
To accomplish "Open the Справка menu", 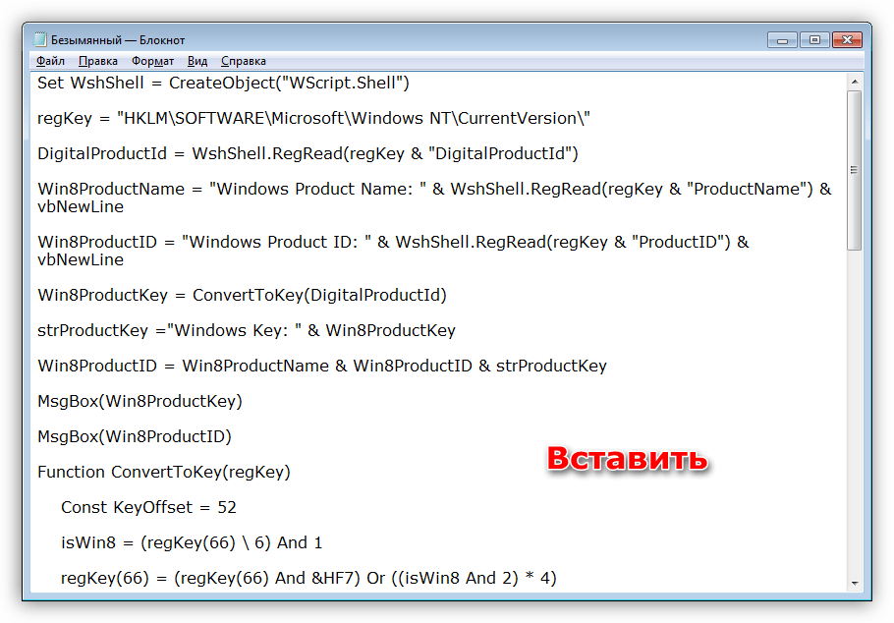I will click(x=244, y=61).
